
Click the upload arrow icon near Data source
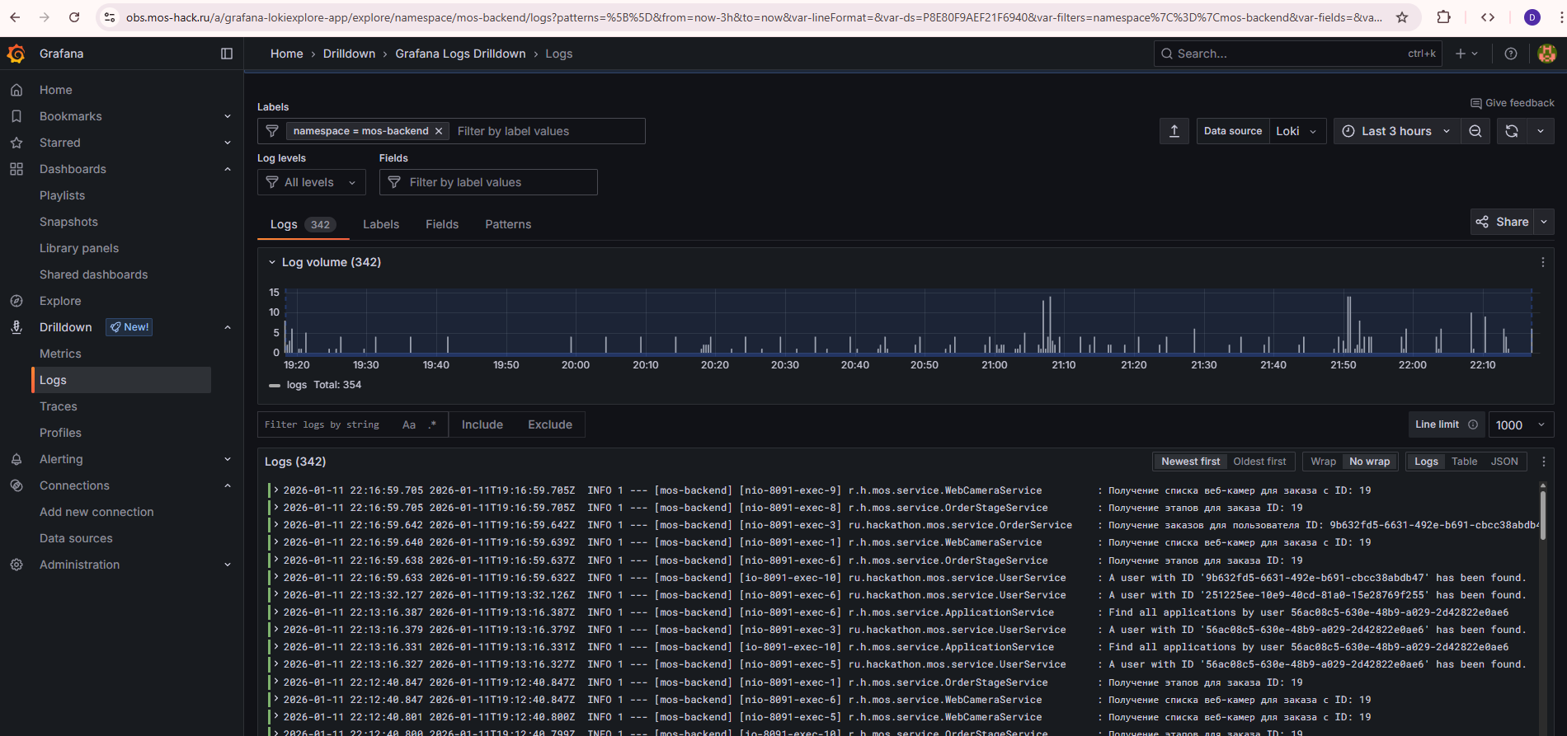(1174, 131)
